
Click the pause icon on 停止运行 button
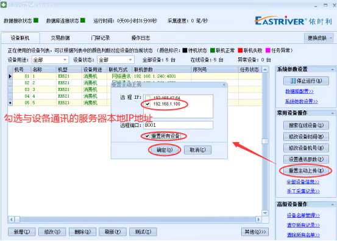(293, 81)
